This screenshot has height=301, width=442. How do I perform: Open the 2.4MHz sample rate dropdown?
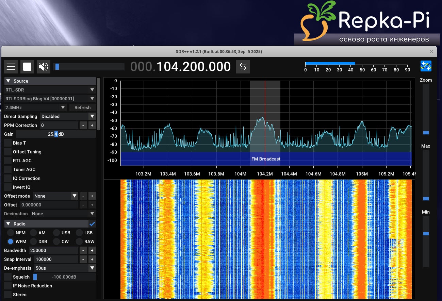[x=35, y=107]
